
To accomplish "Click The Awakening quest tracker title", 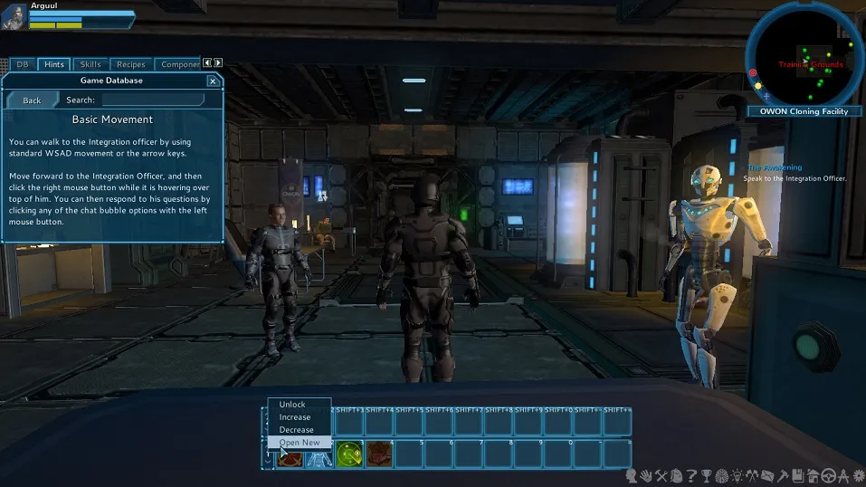I will point(775,167).
